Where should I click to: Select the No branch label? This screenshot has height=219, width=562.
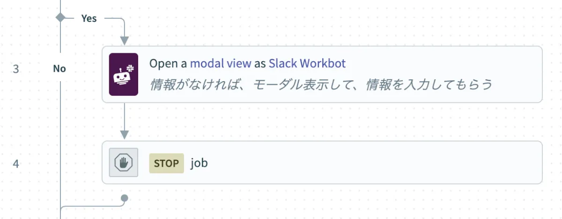[x=59, y=69]
